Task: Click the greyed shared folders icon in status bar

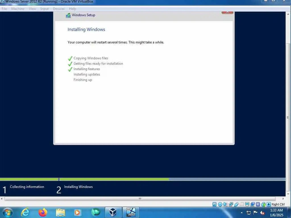Action: 242,204
